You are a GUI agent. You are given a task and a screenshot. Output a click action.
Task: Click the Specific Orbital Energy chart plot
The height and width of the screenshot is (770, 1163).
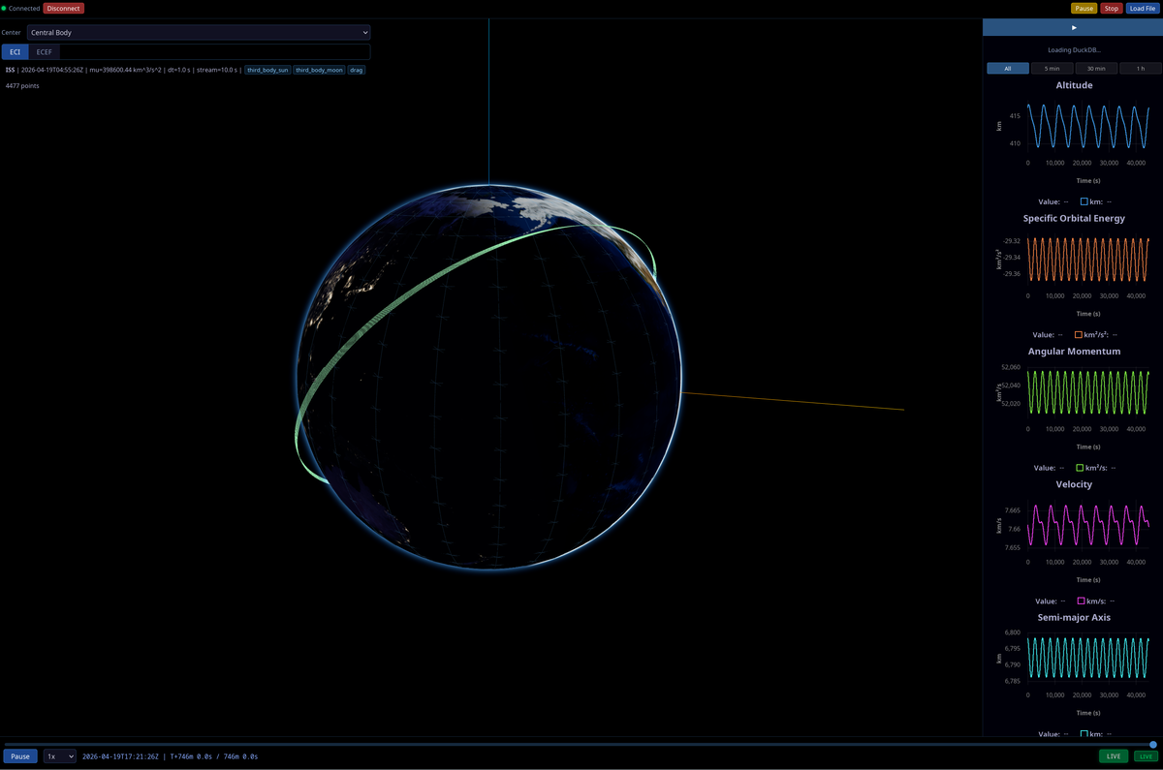tap(1087, 260)
